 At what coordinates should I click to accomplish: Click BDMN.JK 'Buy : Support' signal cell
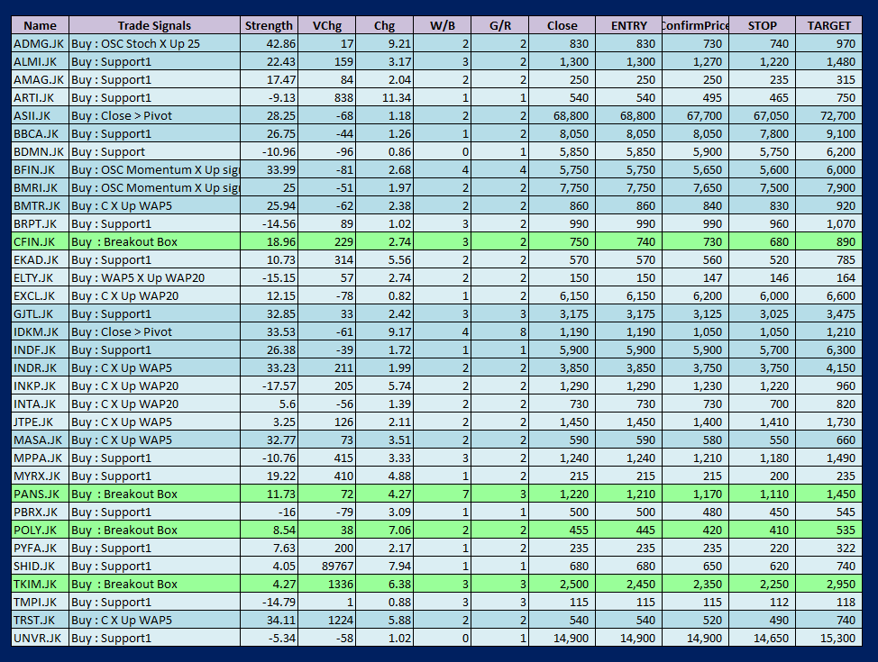(x=155, y=151)
